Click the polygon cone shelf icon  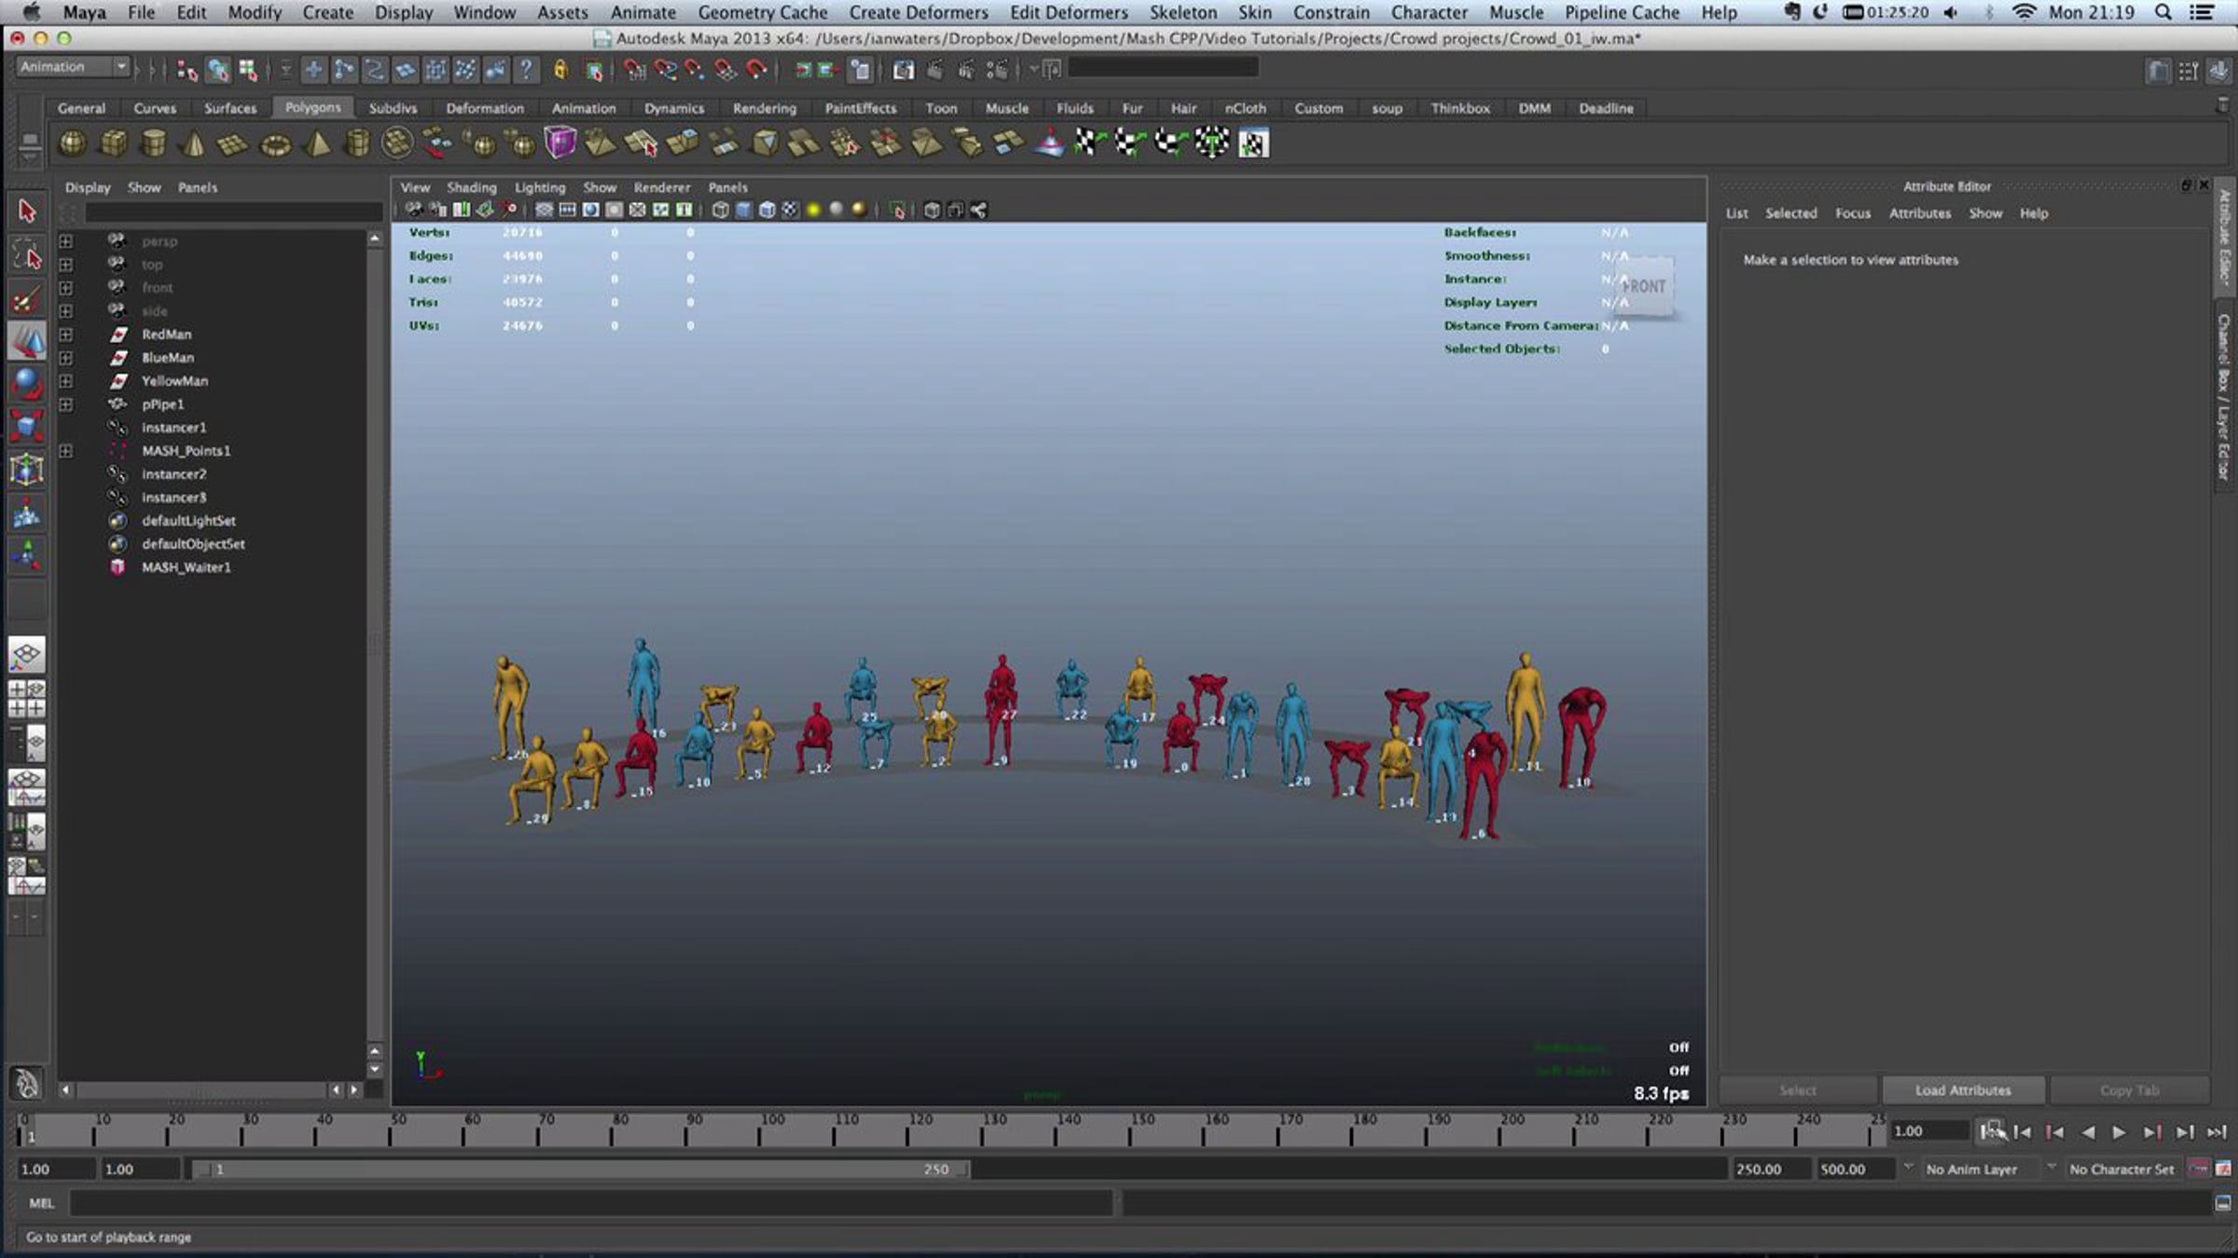pyautogui.click(x=194, y=144)
